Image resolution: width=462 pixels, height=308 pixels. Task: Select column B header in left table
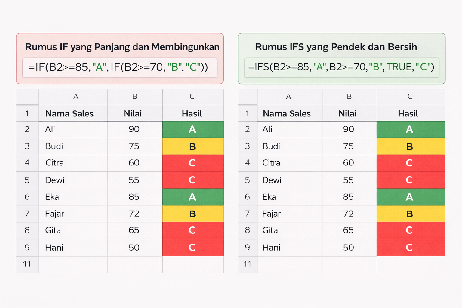[x=135, y=97]
